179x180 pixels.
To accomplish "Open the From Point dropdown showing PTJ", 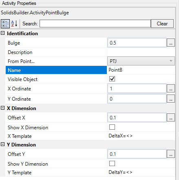I will (x=141, y=61).
